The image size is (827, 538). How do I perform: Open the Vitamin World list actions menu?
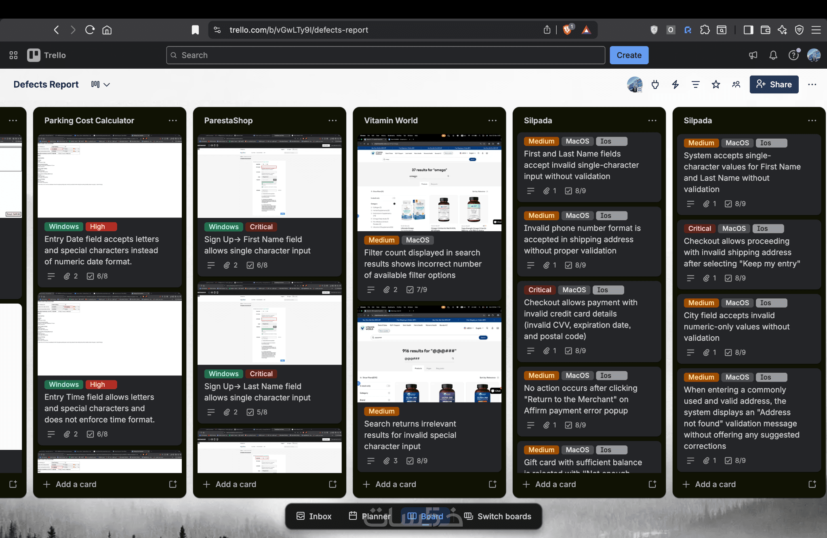[492, 120]
